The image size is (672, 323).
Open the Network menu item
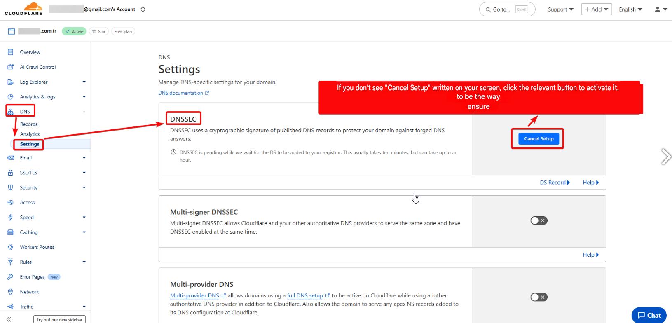click(x=29, y=292)
